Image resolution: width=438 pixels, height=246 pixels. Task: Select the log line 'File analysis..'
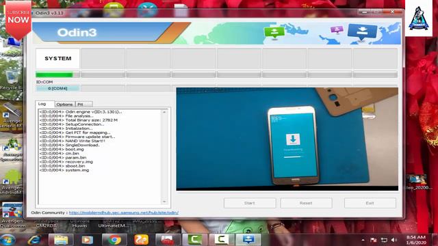pos(66,115)
